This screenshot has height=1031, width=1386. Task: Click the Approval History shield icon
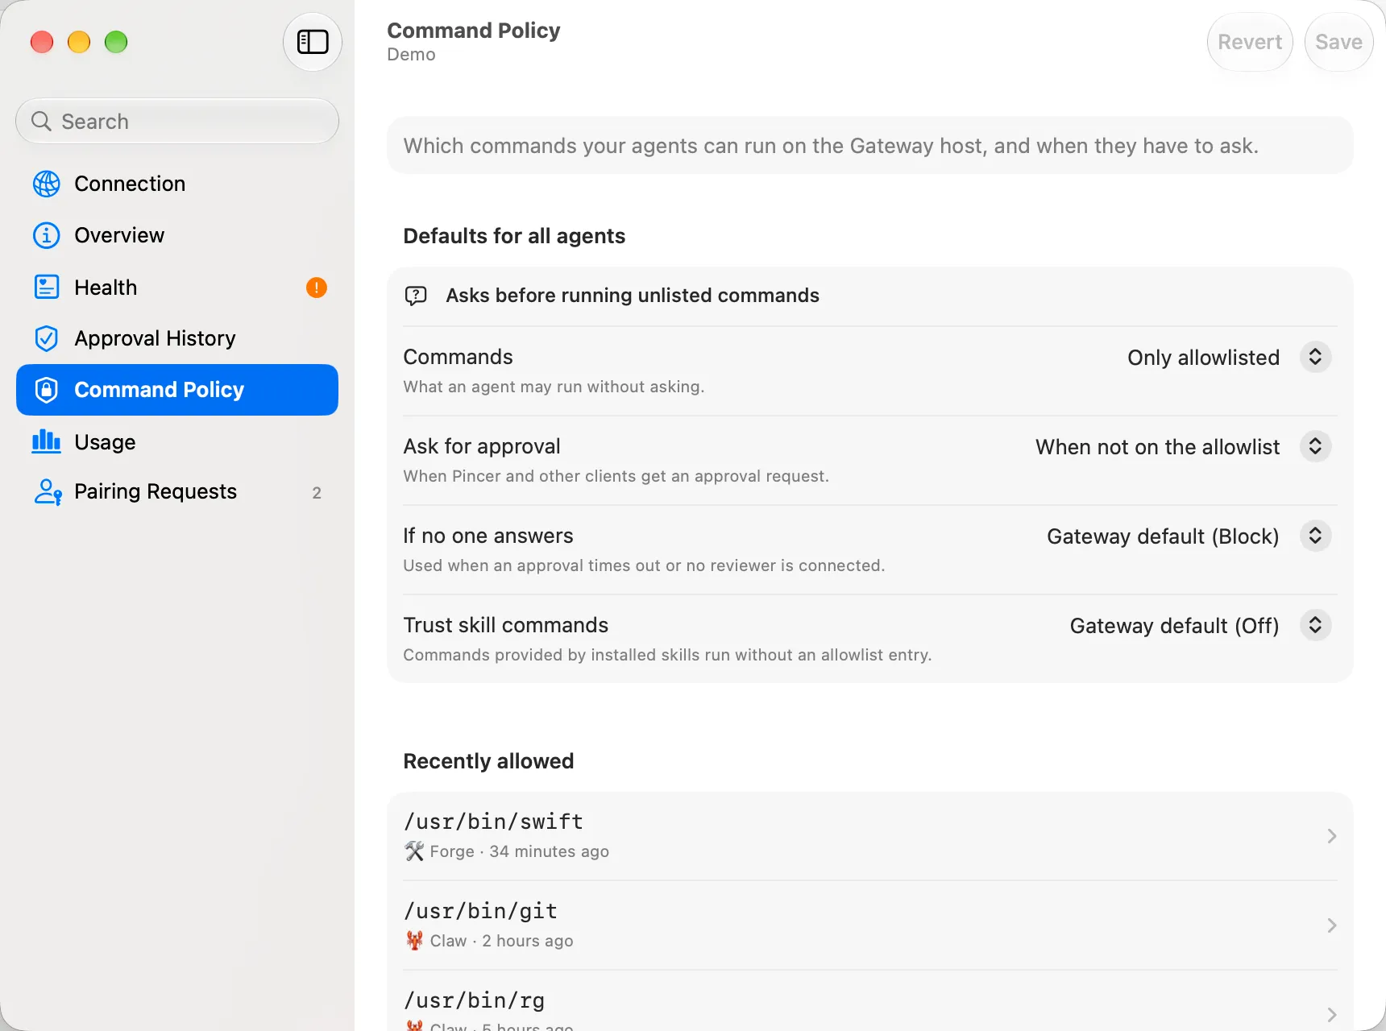47,338
